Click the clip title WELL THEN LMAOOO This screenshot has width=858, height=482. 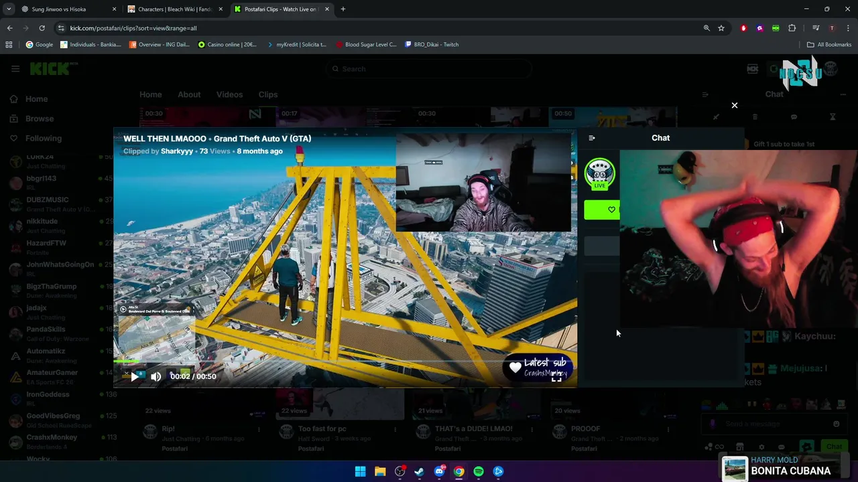[x=165, y=139]
